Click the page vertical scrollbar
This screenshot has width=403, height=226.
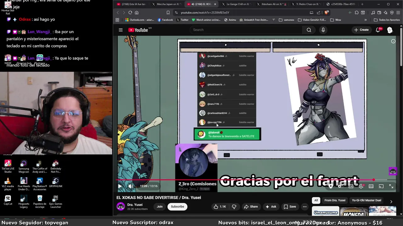pyautogui.click(x=401, y=47)
